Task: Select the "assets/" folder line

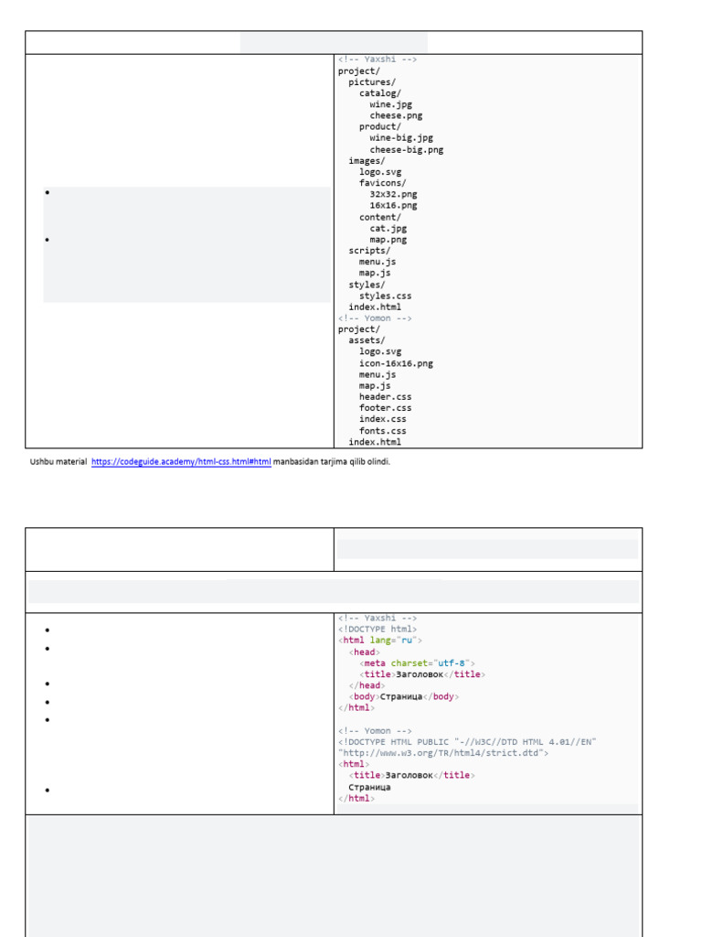Action: point(367,340)
